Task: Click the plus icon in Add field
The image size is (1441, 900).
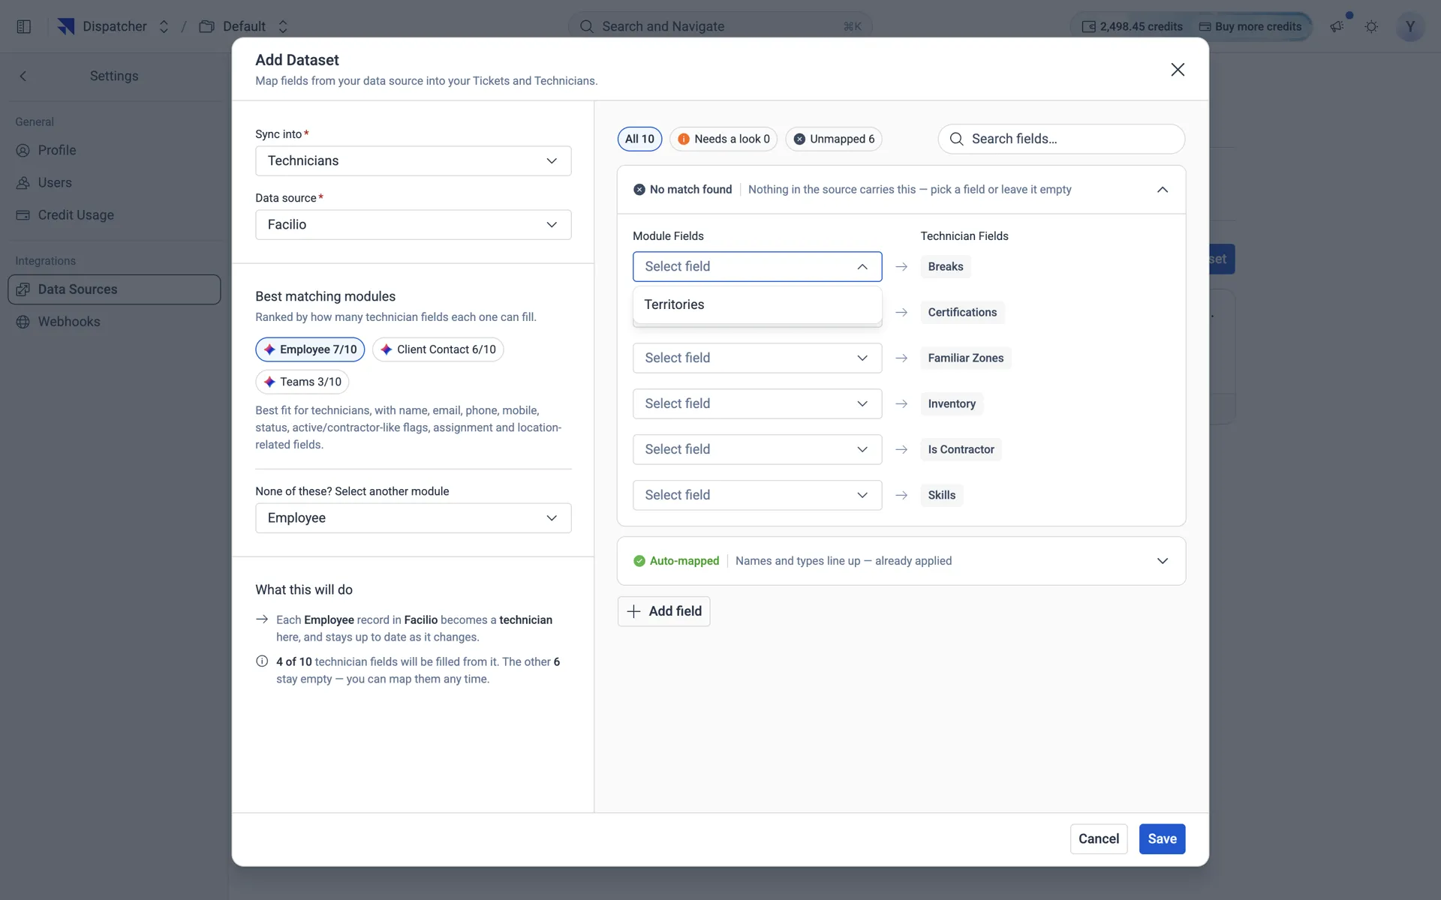Action: click(633, 611)
